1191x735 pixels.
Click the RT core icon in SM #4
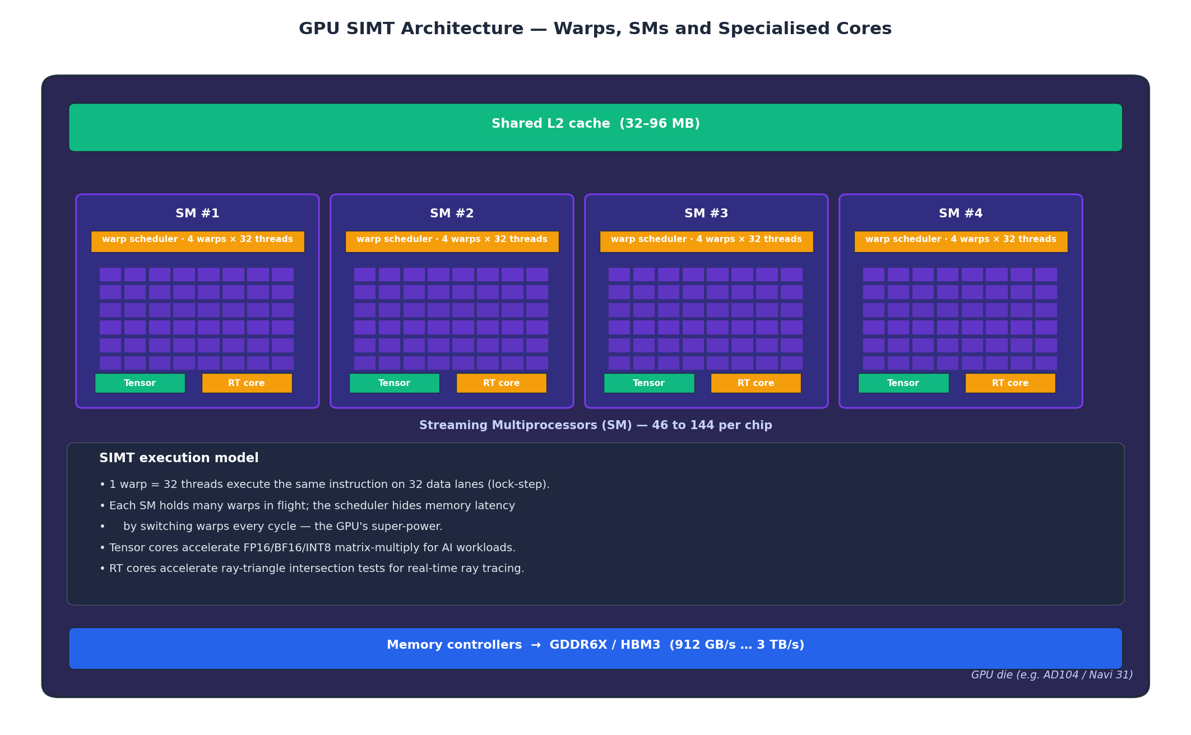click(x=1010, y=383)
